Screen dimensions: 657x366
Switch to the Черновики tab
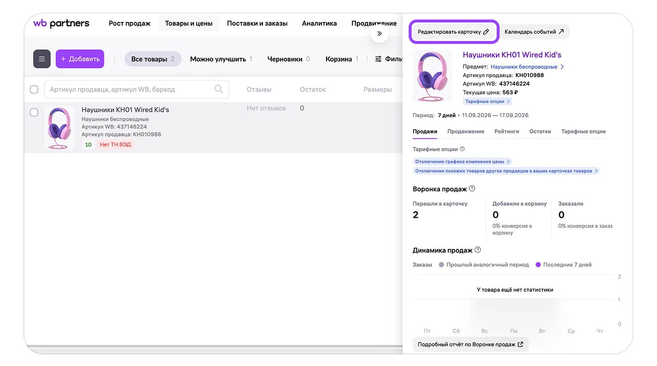(x=288, y=59)
